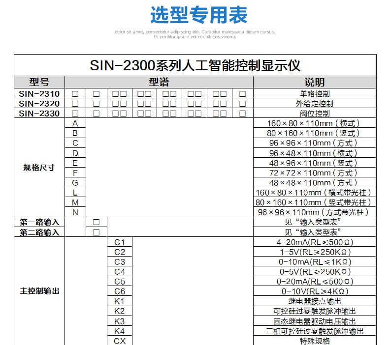Screen dimensions: 389x345
Task: Click the 第二路输入 checkbox square
Action: (96, 232)
